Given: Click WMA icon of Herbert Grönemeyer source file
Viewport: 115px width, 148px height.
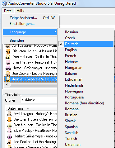Looking at the screenshot, I should click(8, 68).
